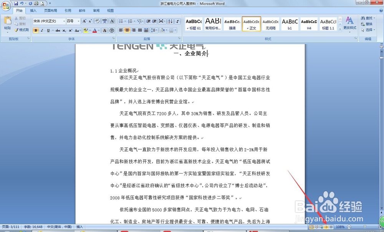Switch to the 视图 ribbon tab

tap(111, 10)
